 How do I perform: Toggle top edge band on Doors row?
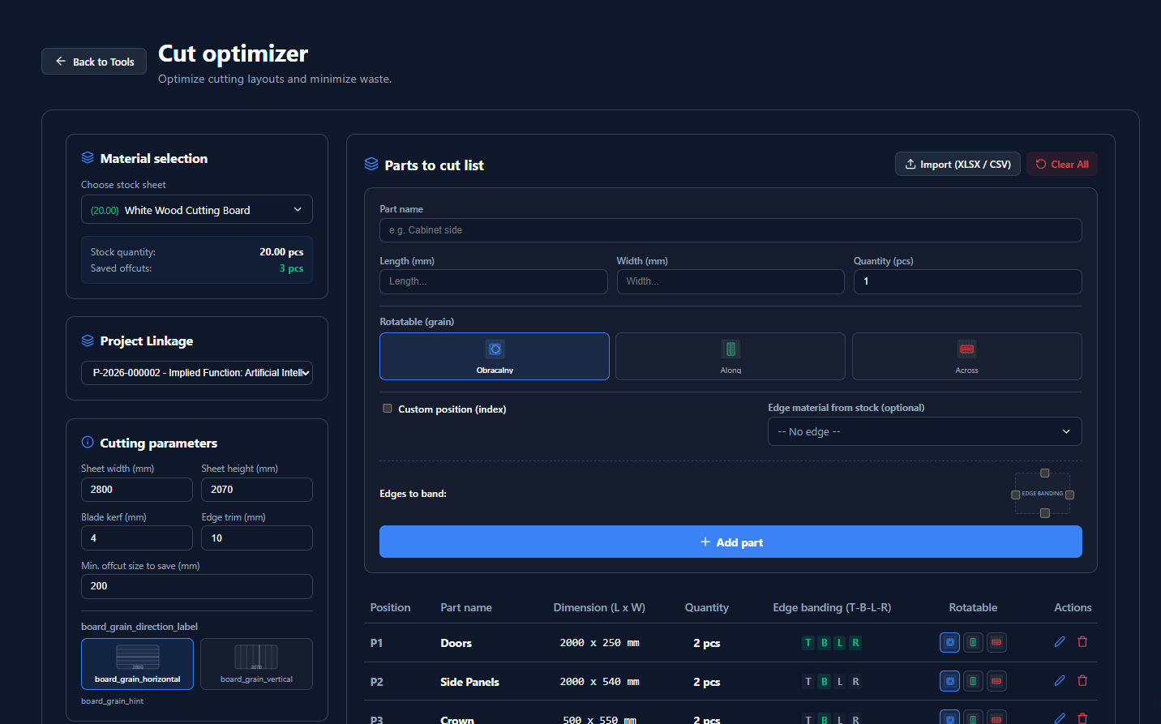808,643
